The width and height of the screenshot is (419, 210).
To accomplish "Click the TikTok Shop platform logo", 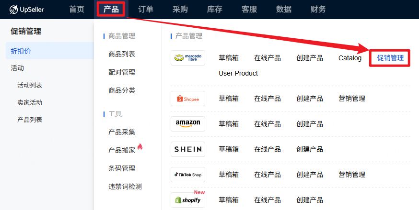I will [187, 175].
